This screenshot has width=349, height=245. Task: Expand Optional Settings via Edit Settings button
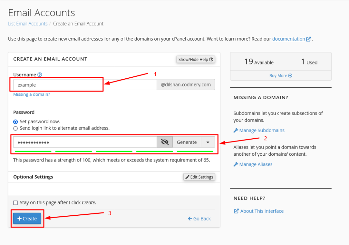(199, 177)
